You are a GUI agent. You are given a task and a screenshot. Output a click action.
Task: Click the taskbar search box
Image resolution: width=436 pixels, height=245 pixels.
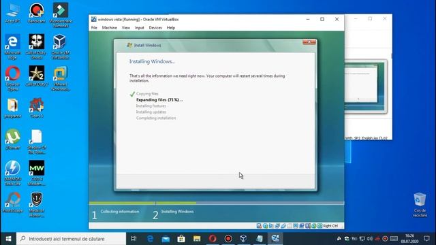coord(71,239)
